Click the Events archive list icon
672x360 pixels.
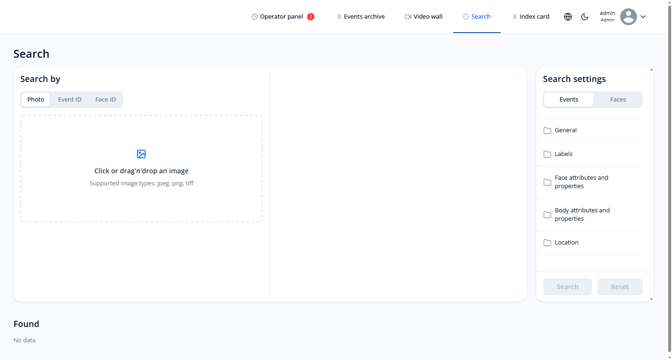339,16
